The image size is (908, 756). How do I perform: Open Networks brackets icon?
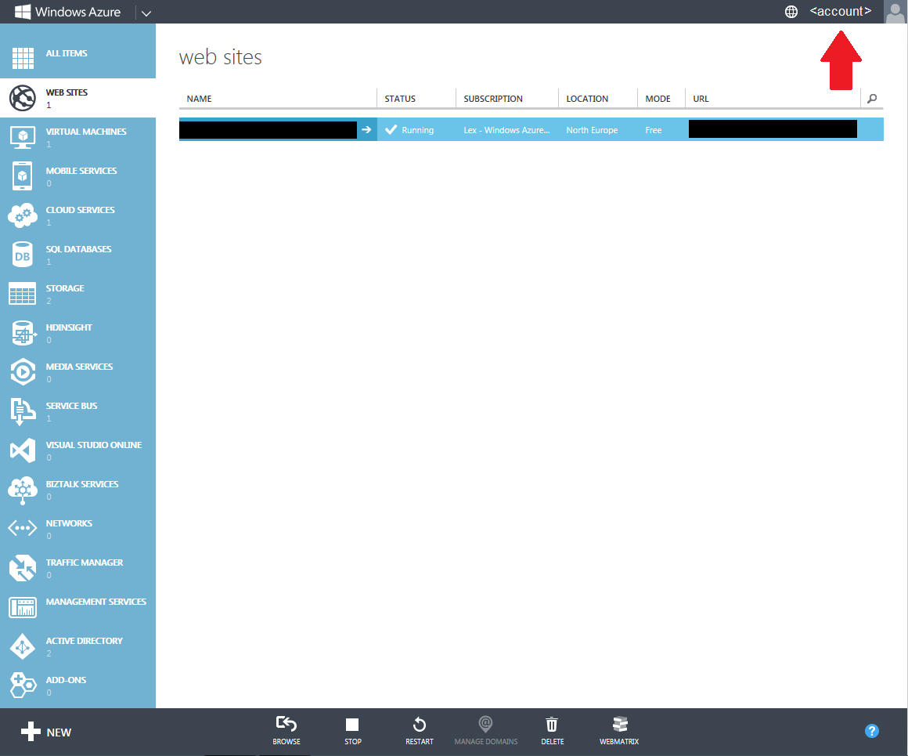[x=23, y=528]
